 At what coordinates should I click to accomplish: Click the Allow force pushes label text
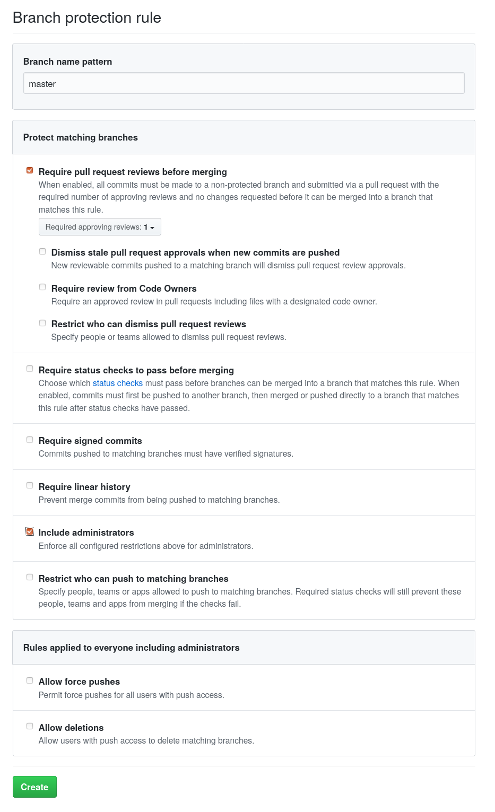coord(79,682)
